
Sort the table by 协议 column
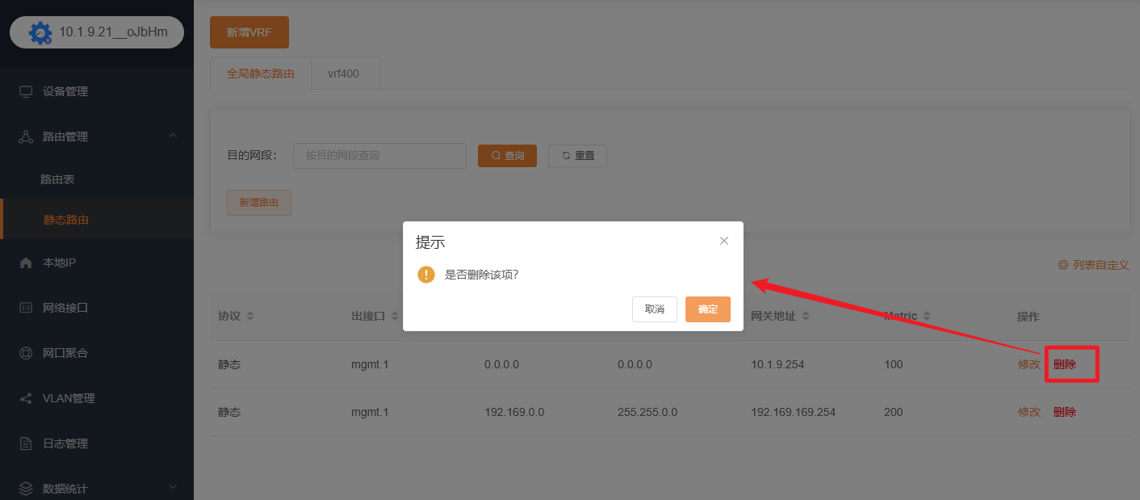click(250, 316)
